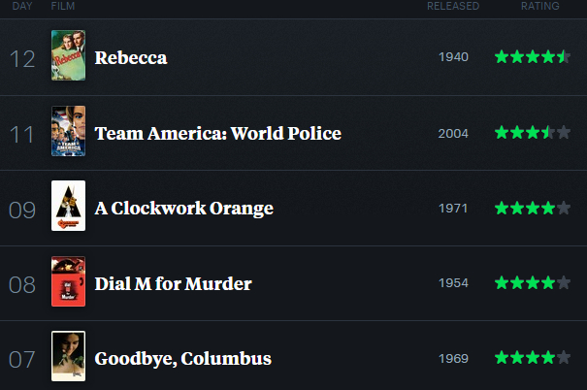This screenshot has width=587, height=390.
Task: Click release year 1971
Action: (x=453, y=208)
